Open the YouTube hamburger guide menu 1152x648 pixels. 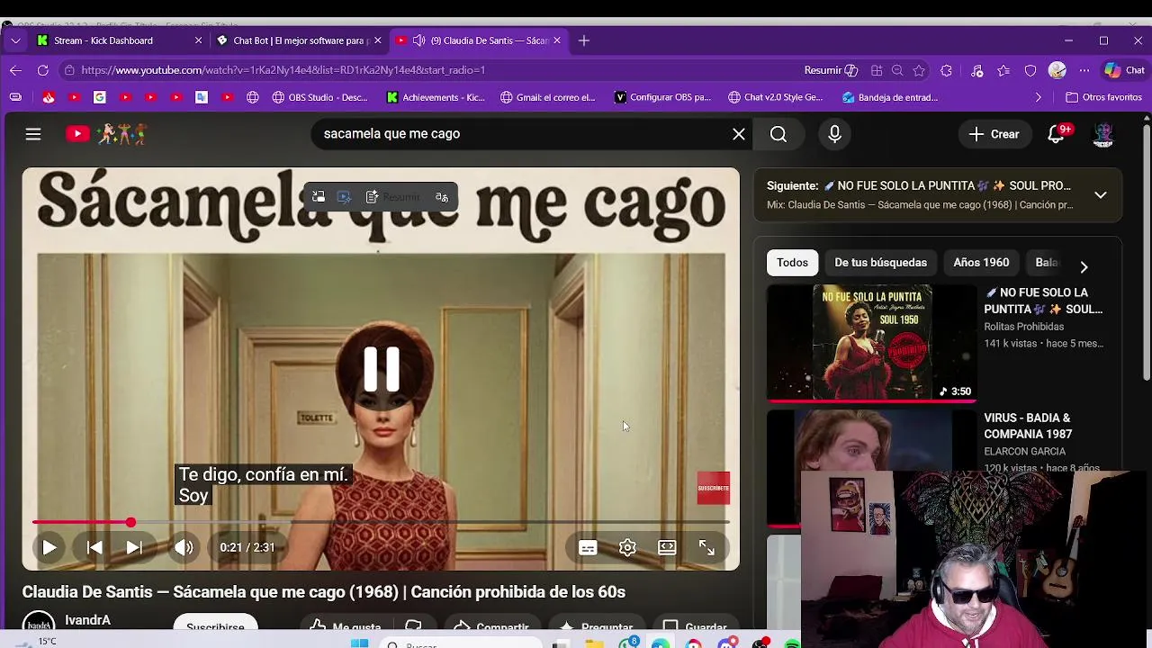[33, 134]
